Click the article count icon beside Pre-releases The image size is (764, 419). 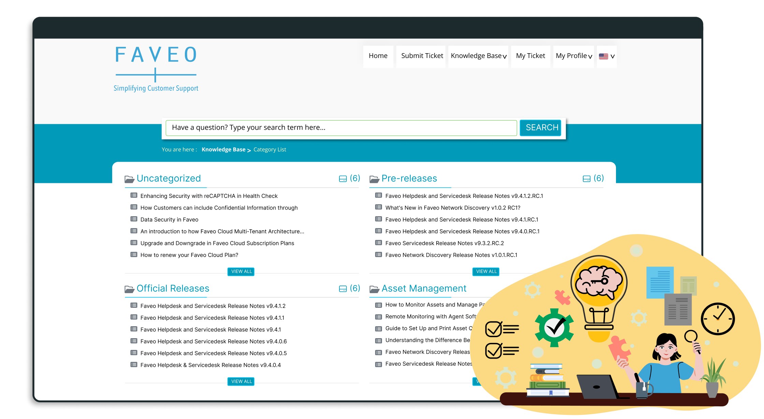587,179
